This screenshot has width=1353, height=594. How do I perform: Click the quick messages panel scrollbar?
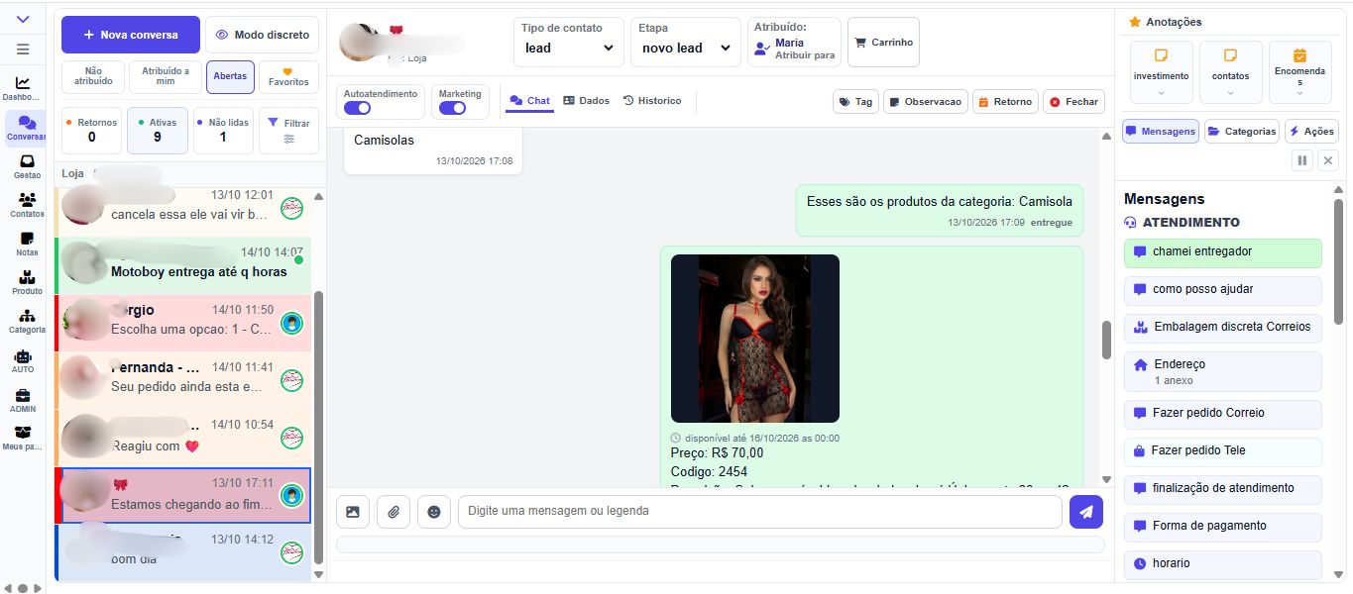coord(1338,262)
